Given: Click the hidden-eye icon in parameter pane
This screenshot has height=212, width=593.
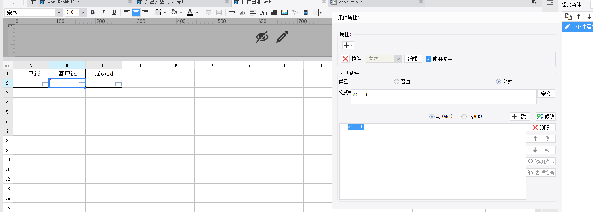Looking at the screenshot, I should (262, 37).
